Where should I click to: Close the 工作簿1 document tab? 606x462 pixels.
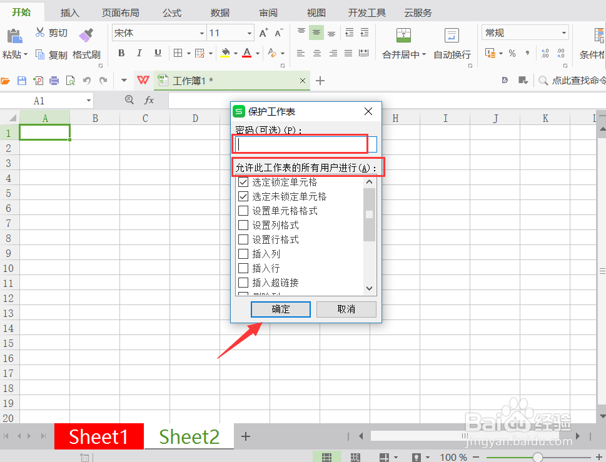(x=303, y=81)
